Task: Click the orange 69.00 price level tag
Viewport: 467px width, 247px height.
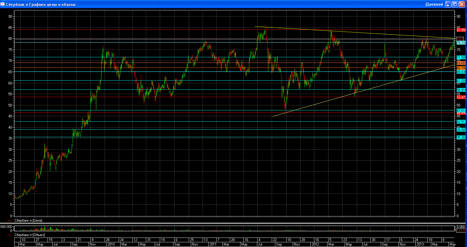Action: (461, 63)
